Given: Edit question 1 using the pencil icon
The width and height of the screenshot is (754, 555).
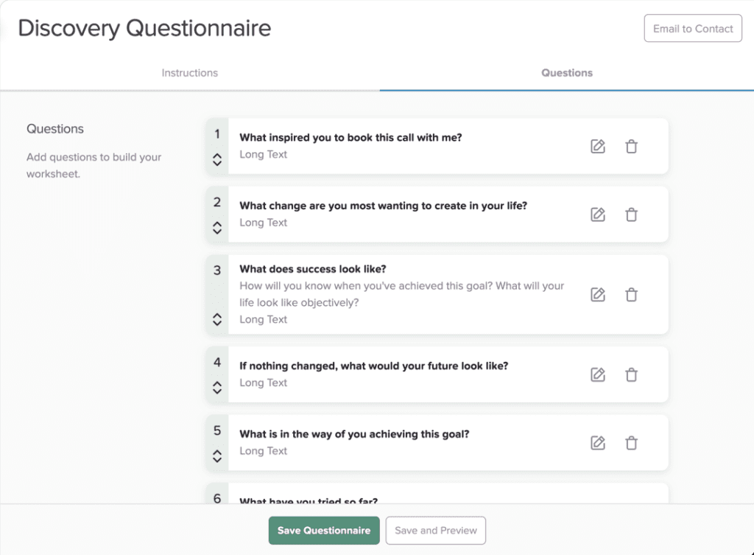Looking at the screenshot, I should click(x=597, y=146).
